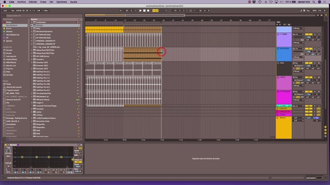
Task: Open the quantization 1 Bar dropdown
Action: click(46, 10)
